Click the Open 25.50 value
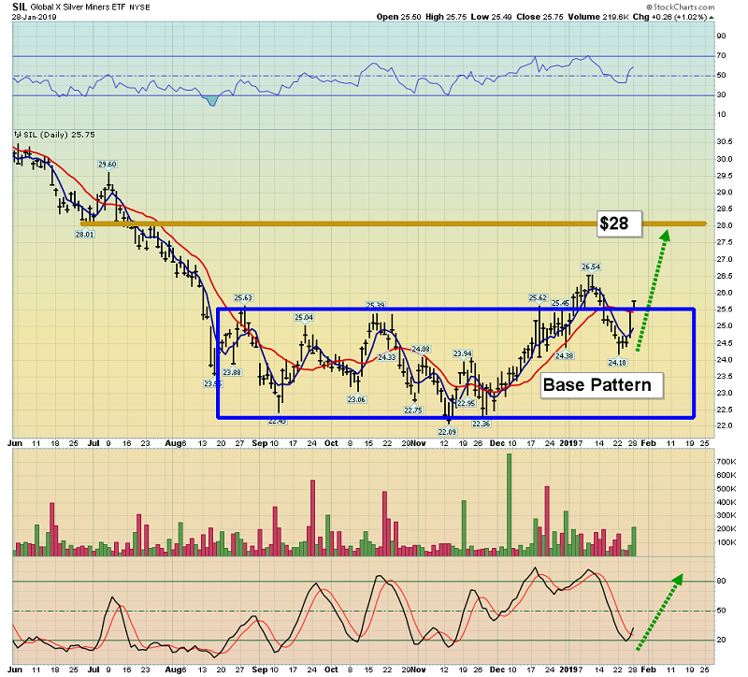Image resolution: width=748 pixels, height=677 pixels. point(398,17)
